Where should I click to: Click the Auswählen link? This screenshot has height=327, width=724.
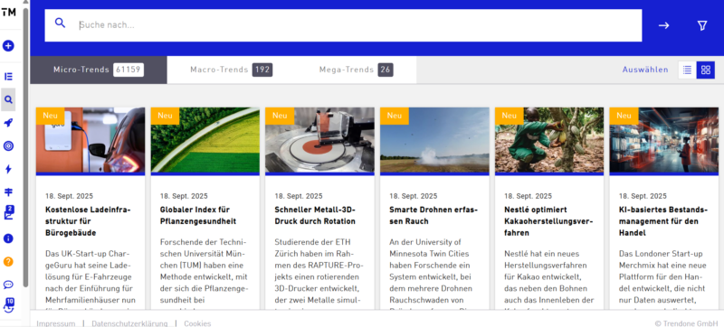coord(645,70)
